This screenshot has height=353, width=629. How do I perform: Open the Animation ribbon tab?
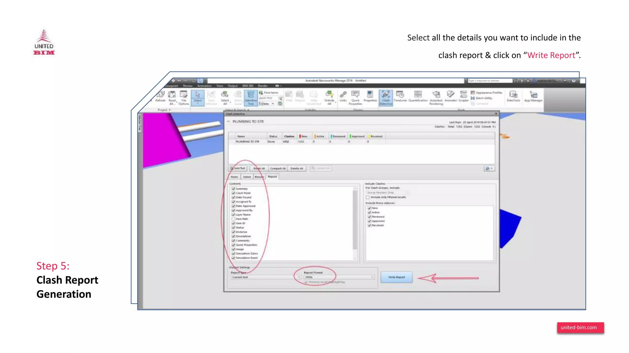coord(204,86)
